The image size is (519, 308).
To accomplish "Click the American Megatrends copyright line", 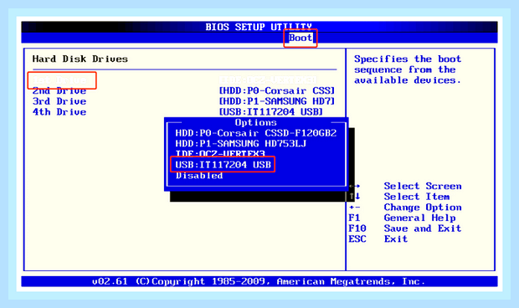I will [259, 281].
